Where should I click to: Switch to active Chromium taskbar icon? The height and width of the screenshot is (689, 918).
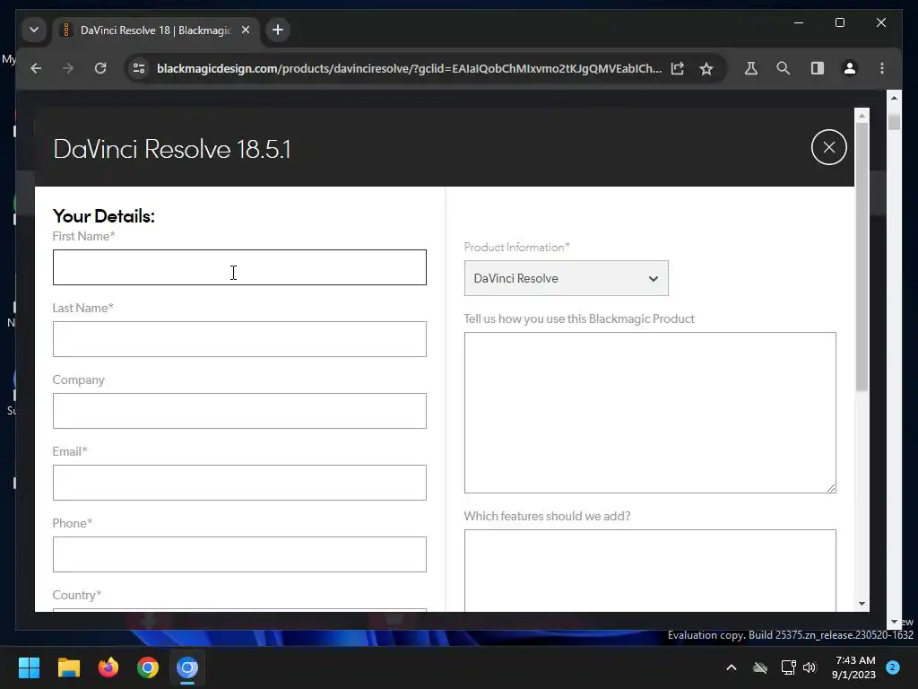187,667
